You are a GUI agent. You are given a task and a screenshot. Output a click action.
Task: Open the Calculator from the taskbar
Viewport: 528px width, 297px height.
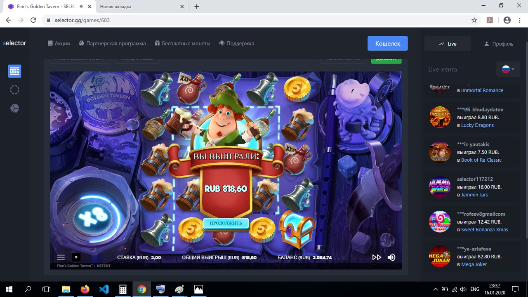123,289
